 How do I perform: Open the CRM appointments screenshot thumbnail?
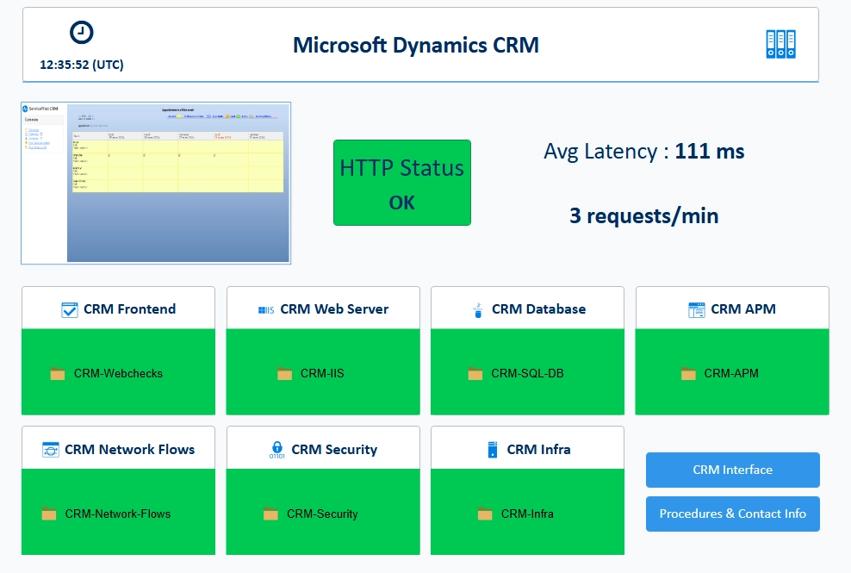[x=156, y=183]
